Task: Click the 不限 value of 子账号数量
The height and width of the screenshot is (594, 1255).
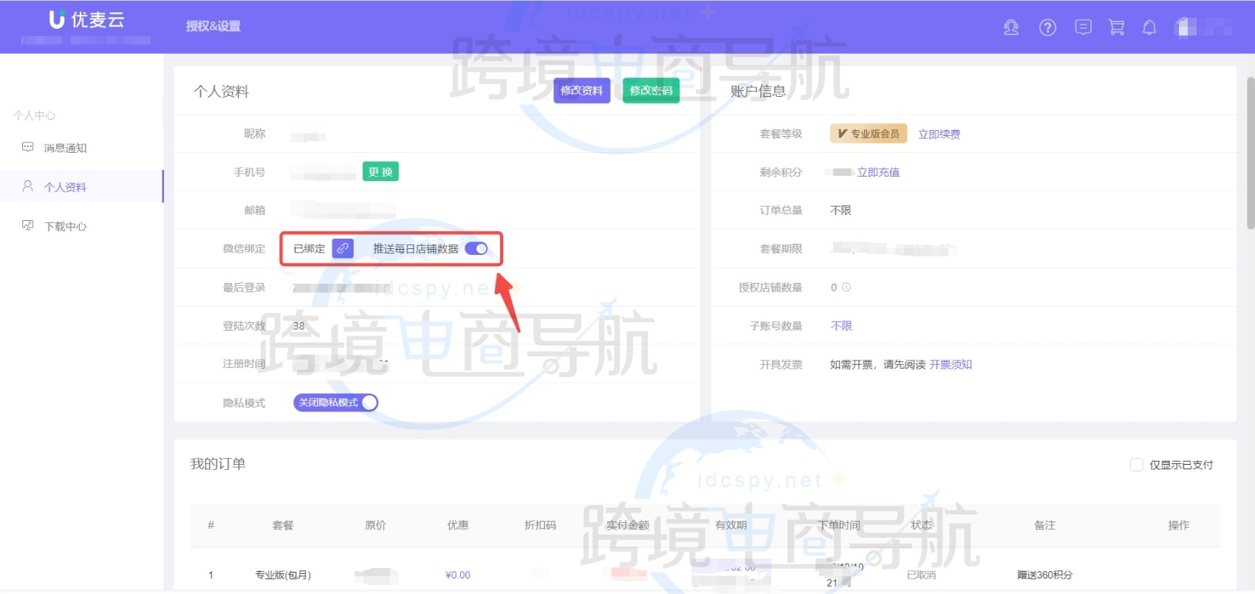Action: (x=841, y=326)
